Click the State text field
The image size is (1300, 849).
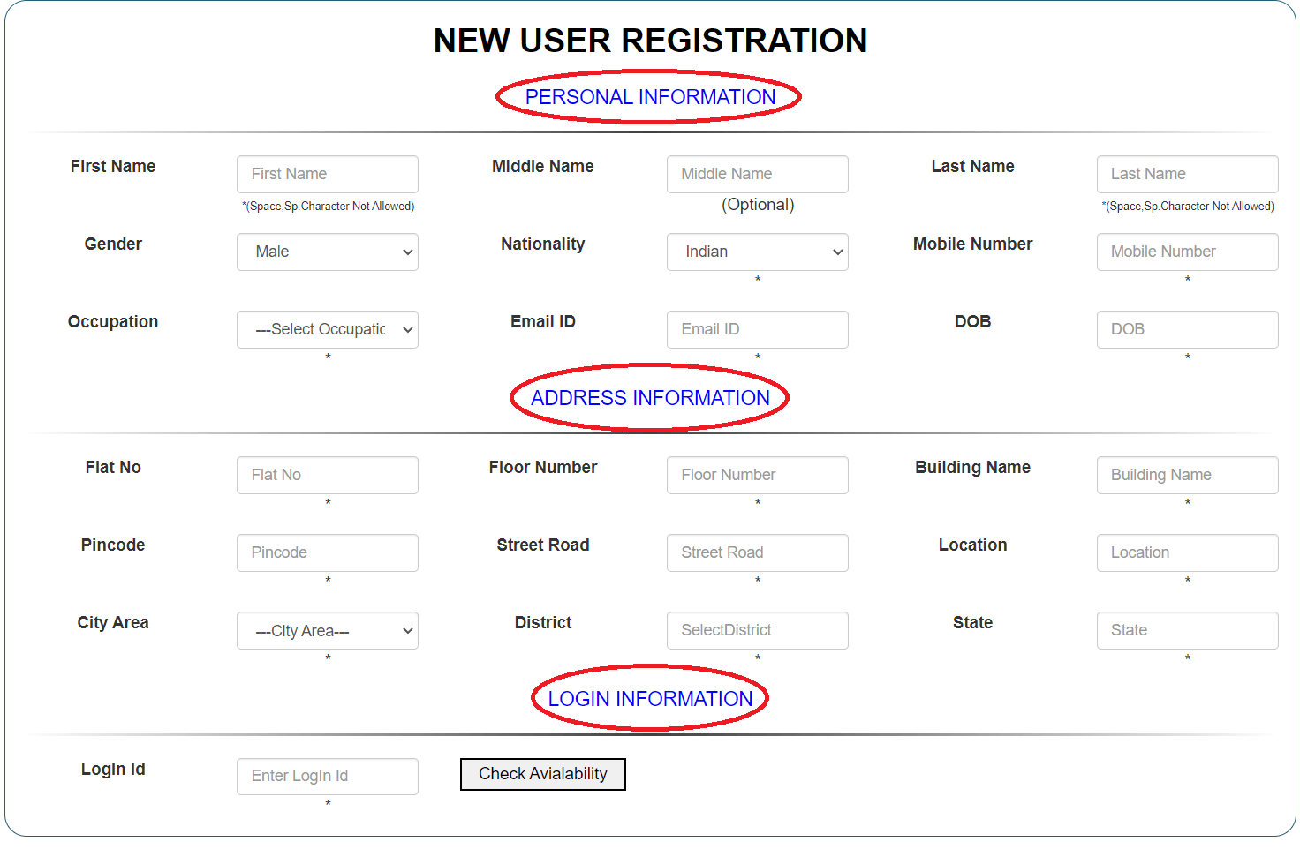pos(1187,630)
